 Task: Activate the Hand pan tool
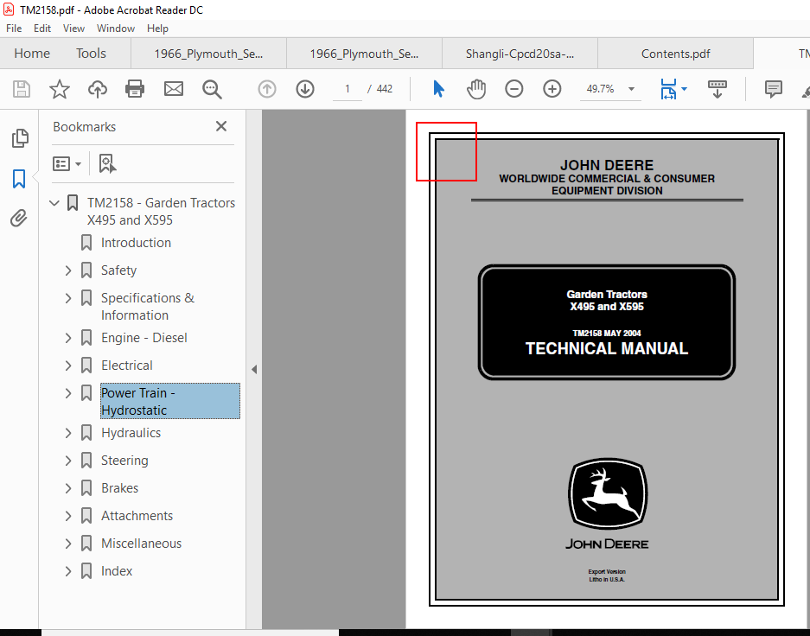point(476,89)
